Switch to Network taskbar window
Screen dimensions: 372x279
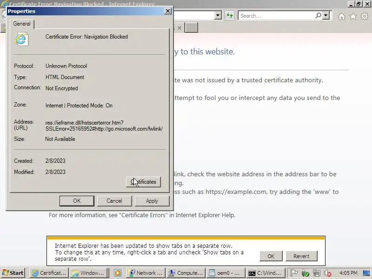pos(145,273)
